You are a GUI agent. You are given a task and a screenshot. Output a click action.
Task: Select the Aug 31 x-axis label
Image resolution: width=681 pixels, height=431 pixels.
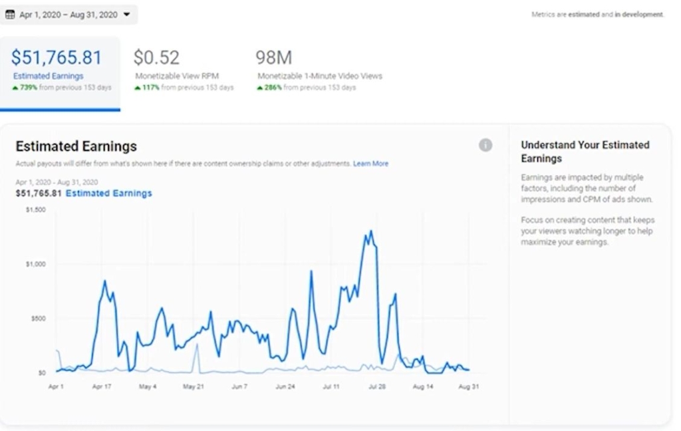[x=470, y=386]
